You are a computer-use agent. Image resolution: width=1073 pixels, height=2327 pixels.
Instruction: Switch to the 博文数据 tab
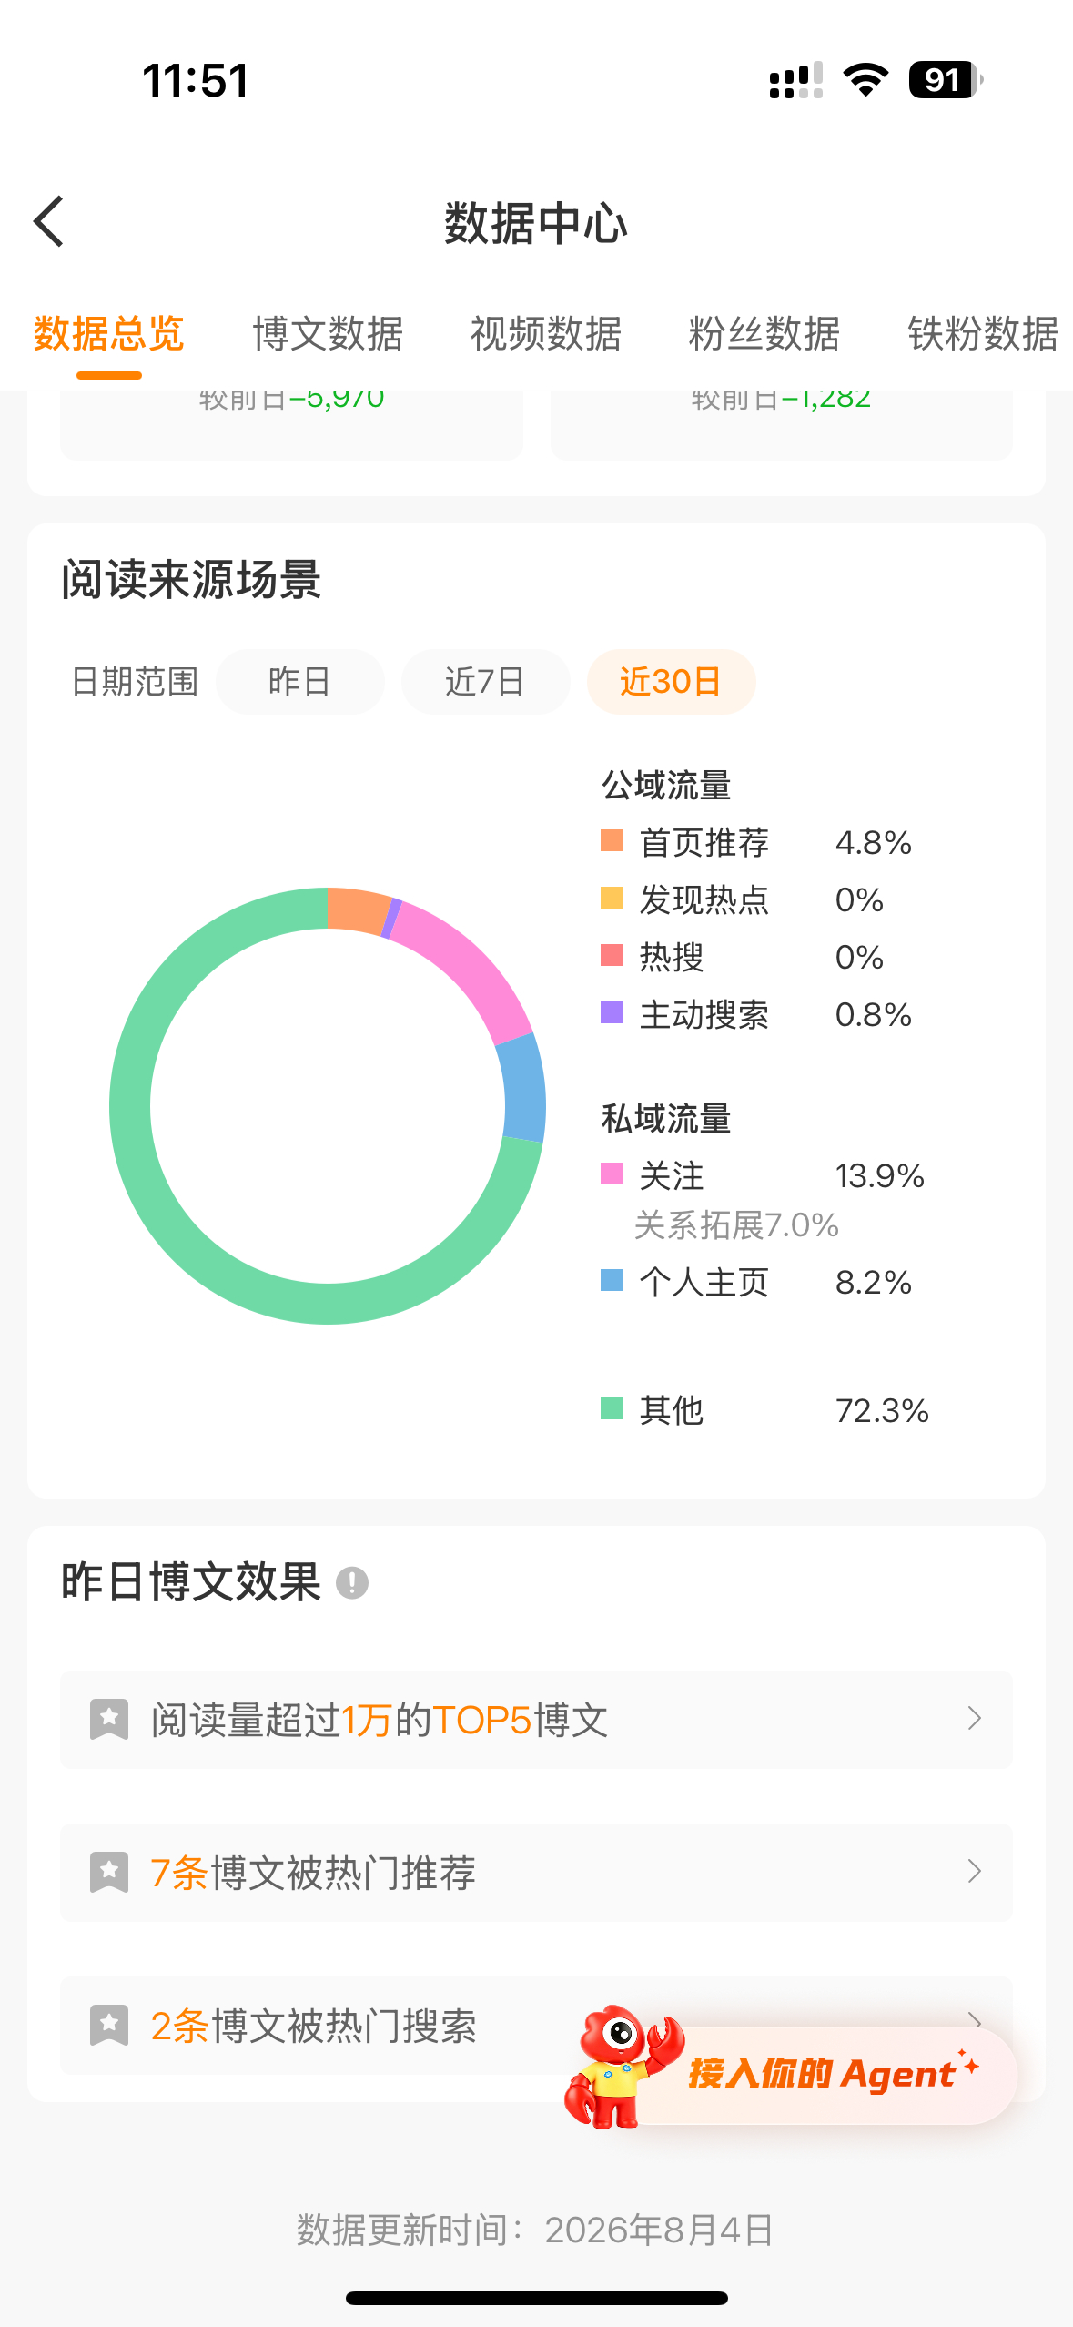[328, 334]
